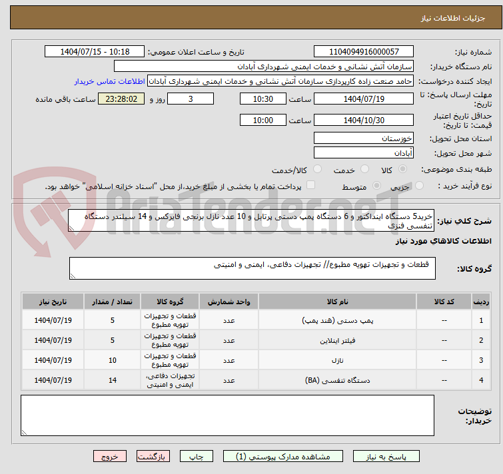Click the 'بازگشت' back button
The height and width of the screenshot is (474, 503).
[154, 457]
